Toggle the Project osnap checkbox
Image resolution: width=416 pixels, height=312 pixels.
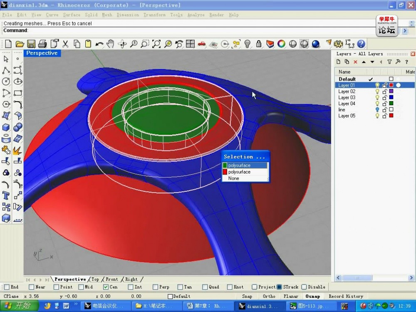coord(255,287)
